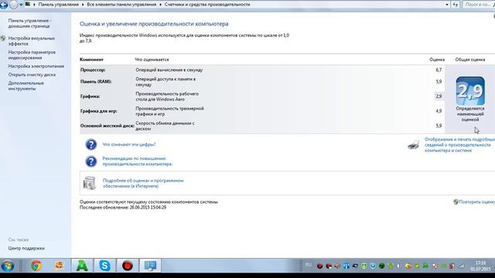Click the Forward navigation arrow button

point(14,5)
